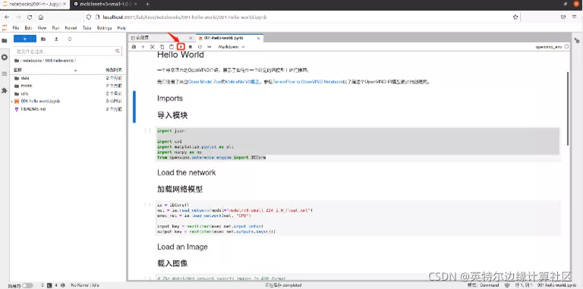This screenshot has height=289, width=583.
Task: Open the Settings menu
Action: click(x=104, y=28)
